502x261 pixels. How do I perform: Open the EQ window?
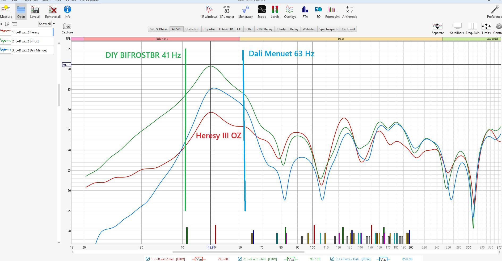[318, 12]
